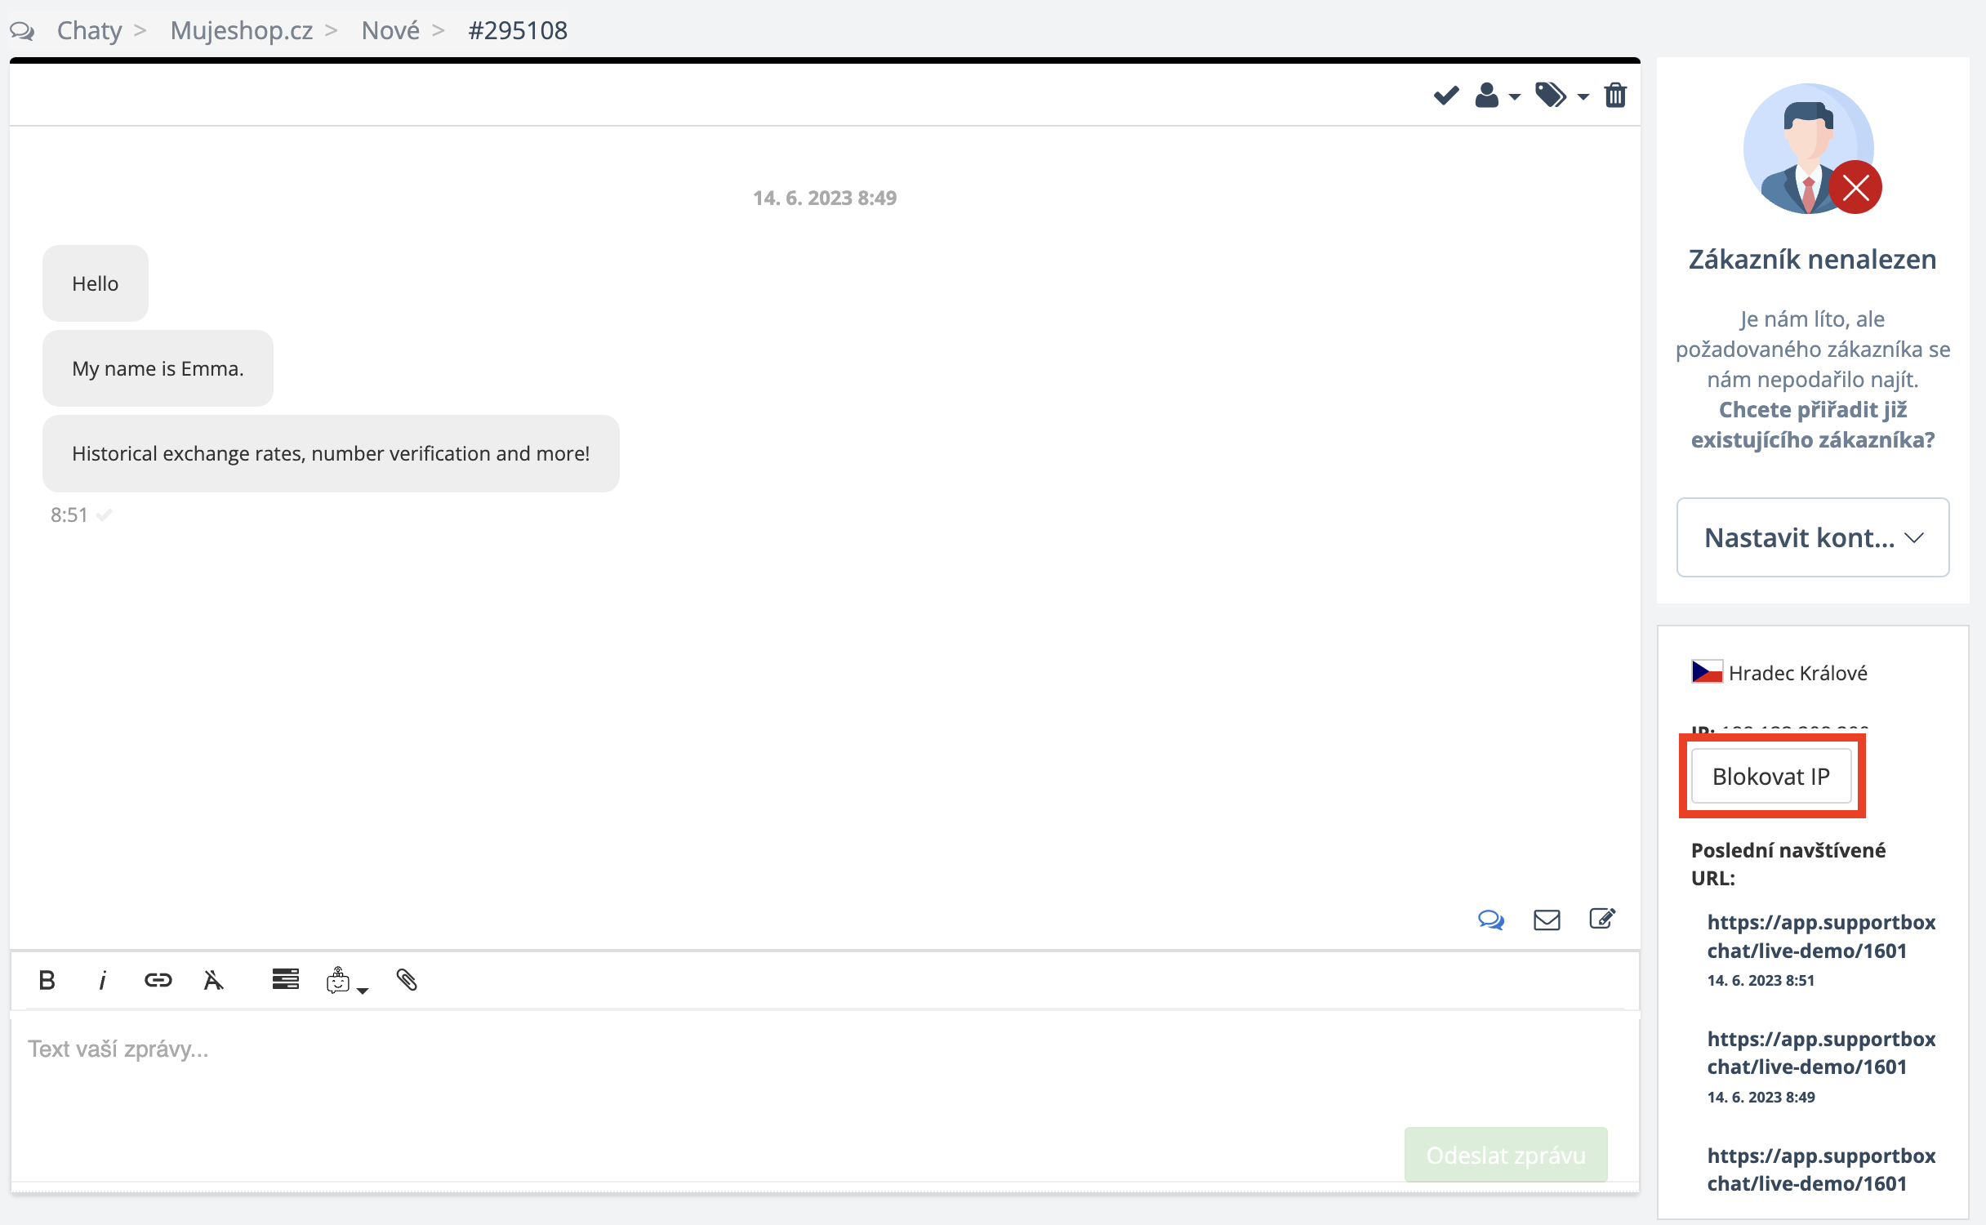The height and width of the screenshot is (1225, 1986).
Task: Open assign agent dropdown
Action: [x=1497, y=96]
